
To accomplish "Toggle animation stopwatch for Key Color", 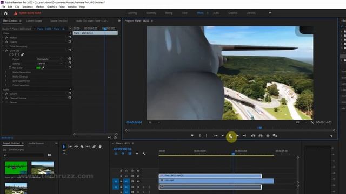I will click(10, 67).
